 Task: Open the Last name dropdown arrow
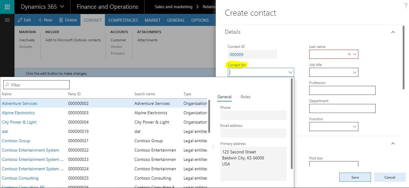coord(355,55)
